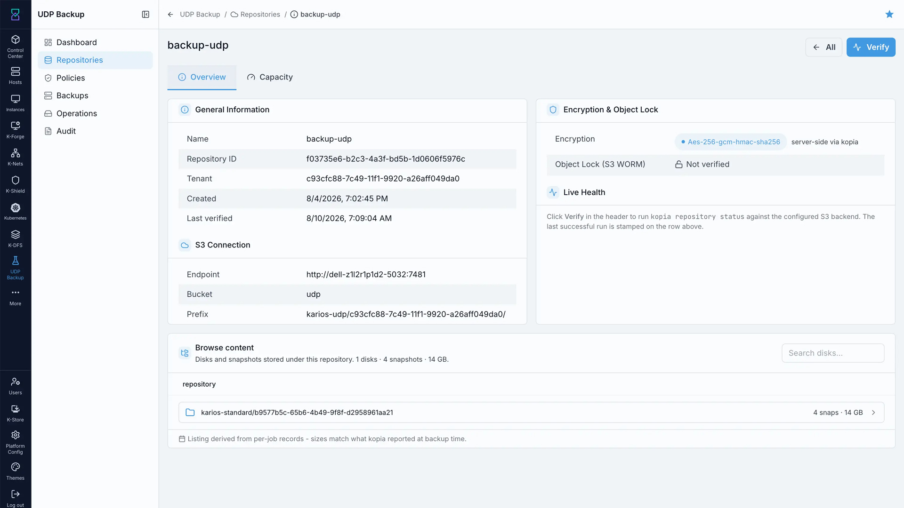Click the Log out icon
This screenshot has width=904, height=508.
click(16, 494)
